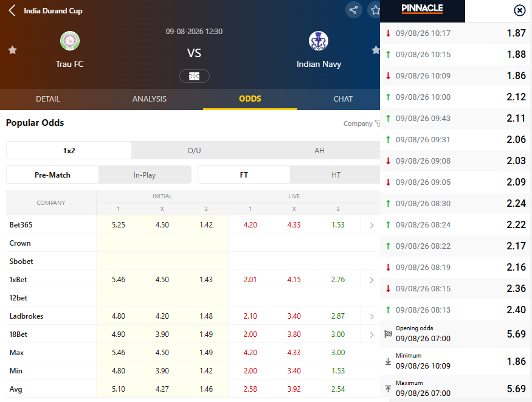Switch to the DETAIL tab

(x=48, y=99)
